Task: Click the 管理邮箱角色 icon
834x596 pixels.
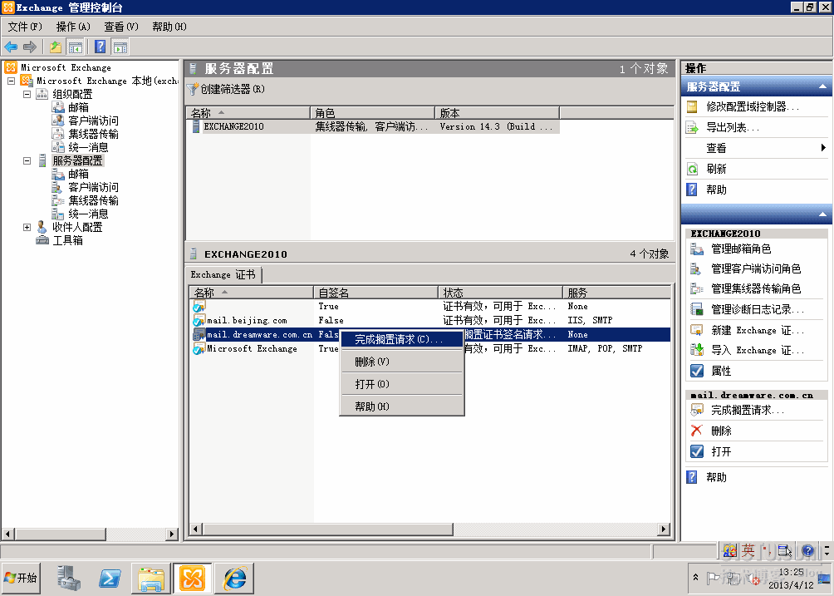Action: pyautogui.click(x=697, y=249)
